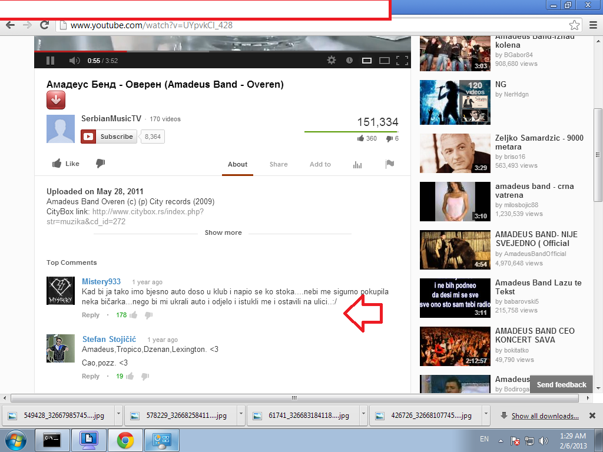Click the EN language indicator

484,439
